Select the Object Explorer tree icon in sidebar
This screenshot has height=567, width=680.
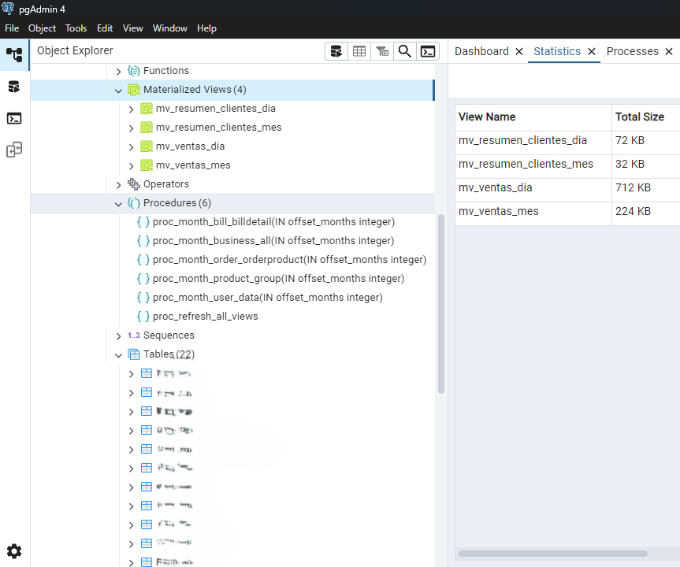pyautogui.click(x=14, y=55)
